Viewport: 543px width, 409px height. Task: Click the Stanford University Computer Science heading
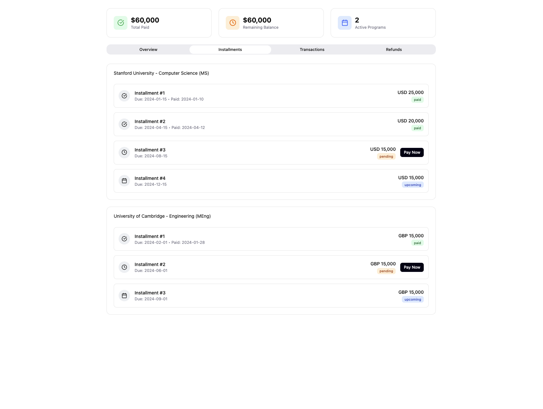(x=161, y=73)
